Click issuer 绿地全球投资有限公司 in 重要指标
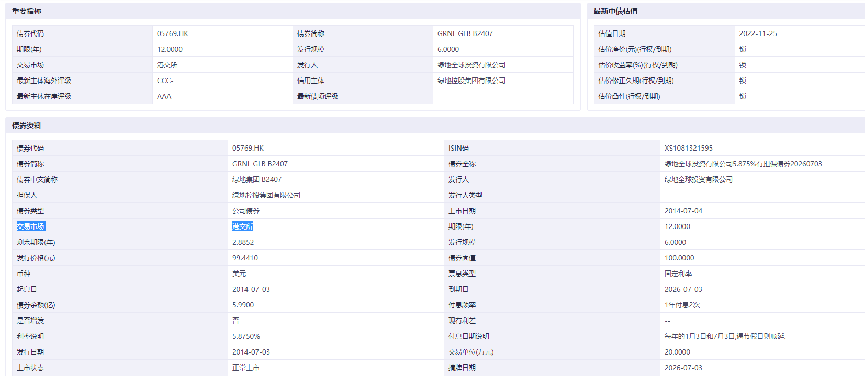The height and width of the screenshot is (376, 865). click(471, 65)
